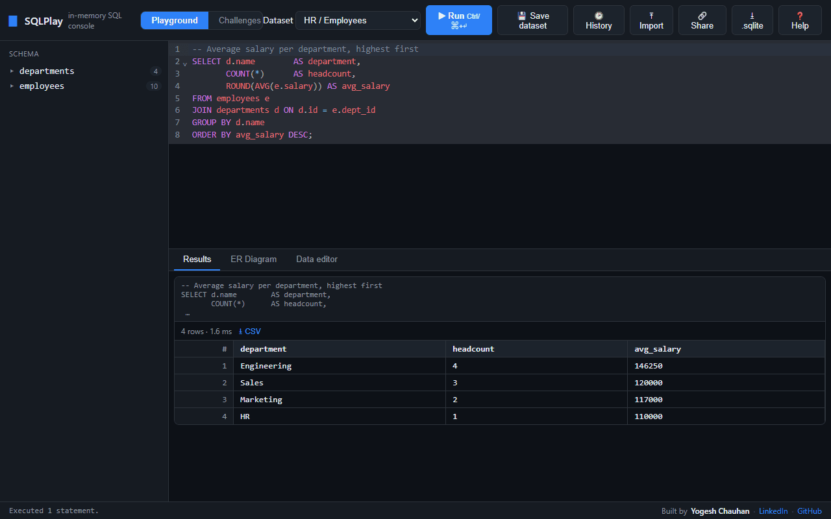The width and height of the screenshot is (831, 519).
Task: Open the Data editor tab
Action: click(x=317, y=259)
